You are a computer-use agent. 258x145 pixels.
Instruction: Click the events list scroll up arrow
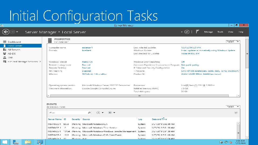click(238, 124)
